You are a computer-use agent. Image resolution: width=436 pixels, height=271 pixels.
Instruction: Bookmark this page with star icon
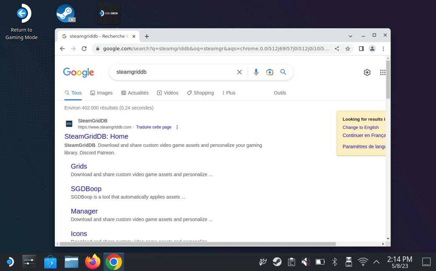[348, 48]
